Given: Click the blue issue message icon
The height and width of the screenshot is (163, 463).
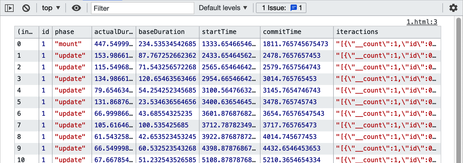Looking at the screenshot, I should (x=294, y=8).
